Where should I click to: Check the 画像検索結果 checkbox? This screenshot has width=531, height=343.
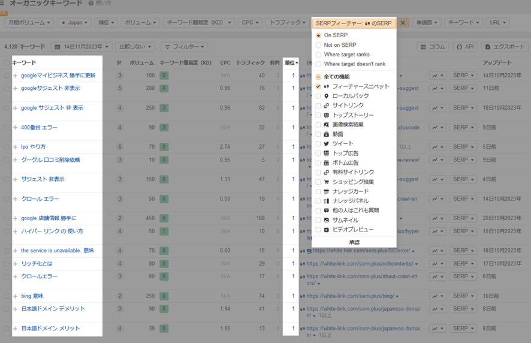318,125
